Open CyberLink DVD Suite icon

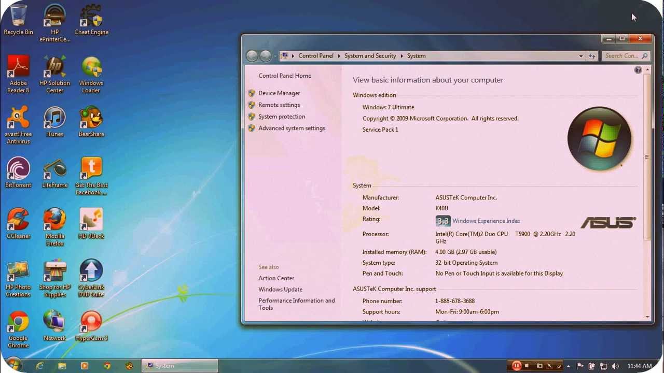click(x=91, y=279)
